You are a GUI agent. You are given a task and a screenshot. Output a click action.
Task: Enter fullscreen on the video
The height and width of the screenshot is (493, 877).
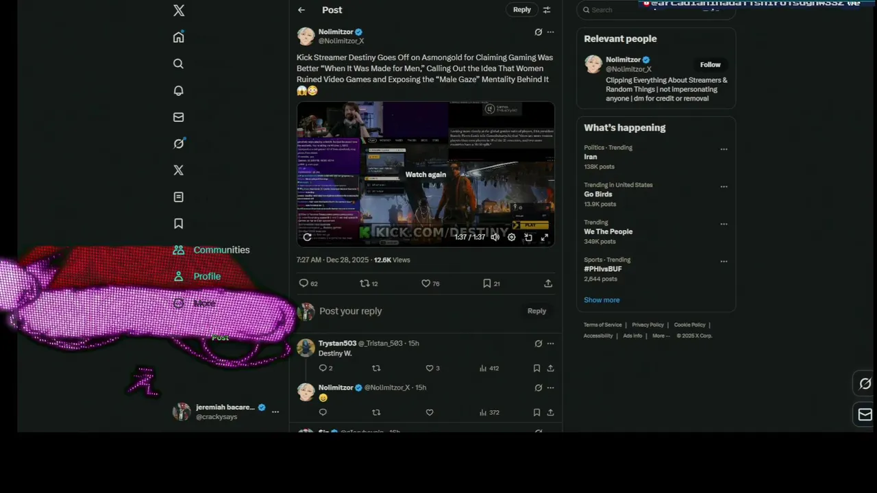(x=545, y=237)
